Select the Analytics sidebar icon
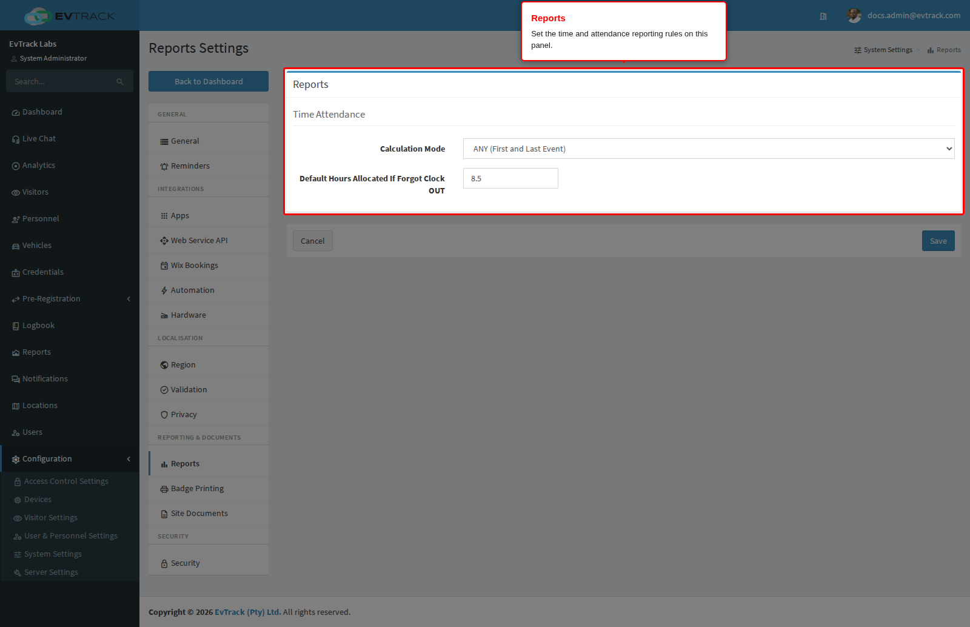 coord(16,166)
